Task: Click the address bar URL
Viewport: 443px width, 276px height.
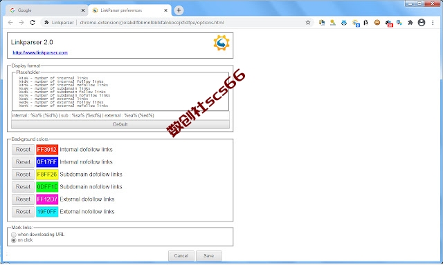Action: pyautogui.click(x=152, y=23)
